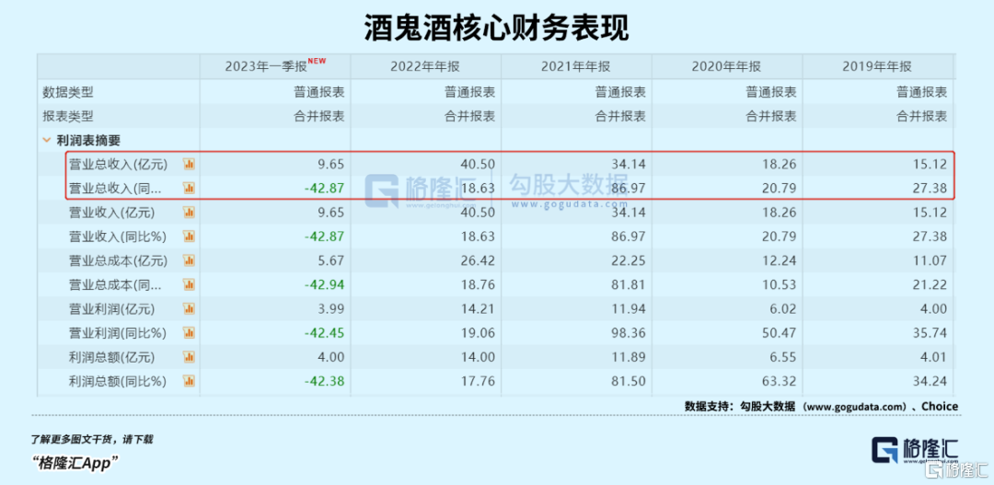This screenshot has height=485, width=994.
Task: Click 普通报表 under 2023年一季报 column
Action: click(x=318, y=92)
